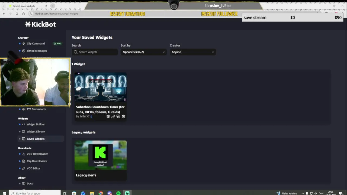
Task: Open Spotify from the taskbar
Action: pos(118,193)
